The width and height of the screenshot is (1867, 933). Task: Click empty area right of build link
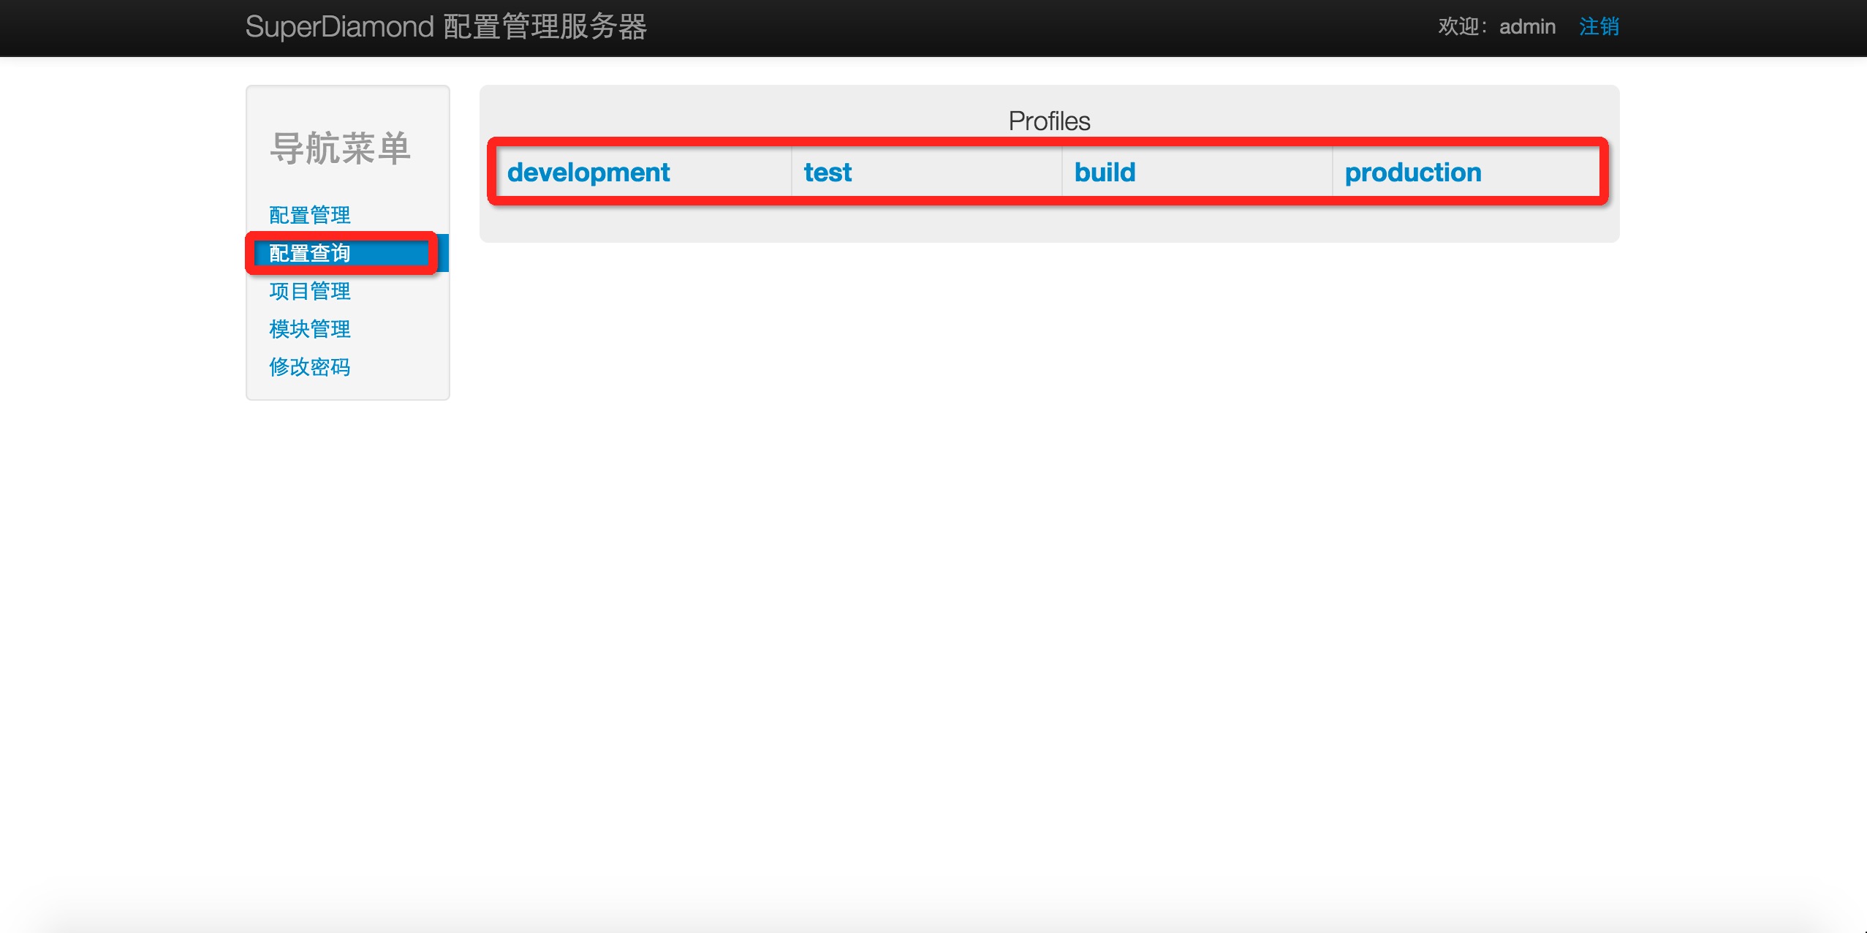[1235, 173]
